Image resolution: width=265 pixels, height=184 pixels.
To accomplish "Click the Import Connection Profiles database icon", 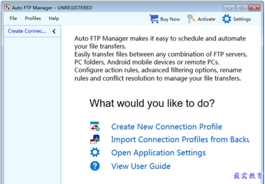I will 95,139.
